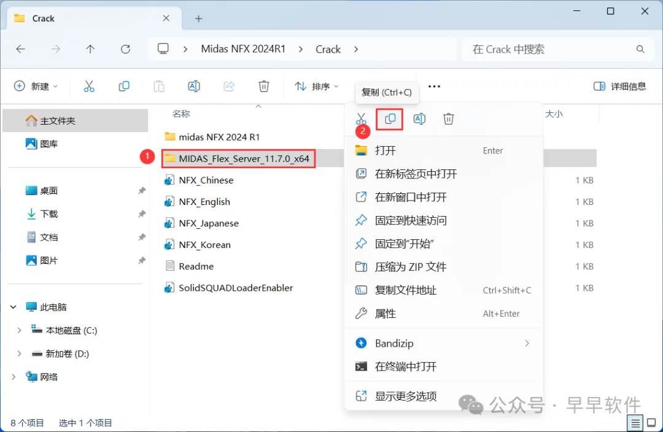
Task: Switch to large thumbnails view icon
Action: (x=651, y=423)
